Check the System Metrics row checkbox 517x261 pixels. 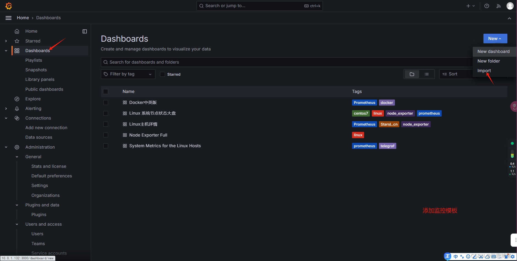pos(106,146)
